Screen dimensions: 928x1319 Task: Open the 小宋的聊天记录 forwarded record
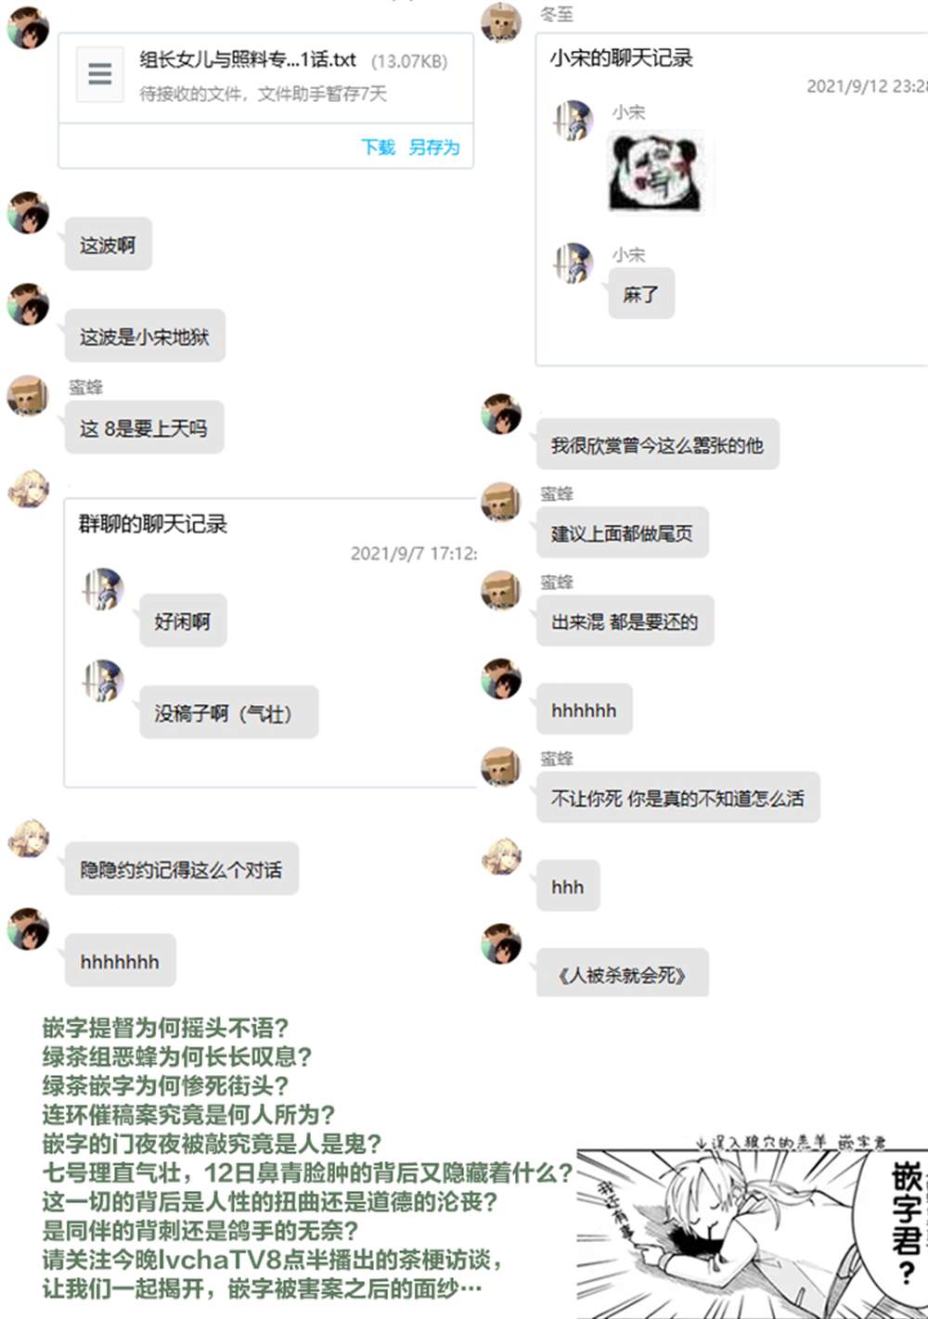(731, 199)
